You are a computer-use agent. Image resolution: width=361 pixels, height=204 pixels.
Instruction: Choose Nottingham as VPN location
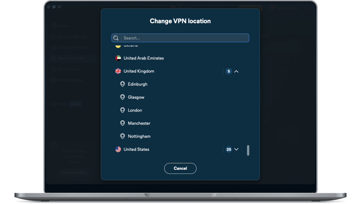click(x=139, y=136)
